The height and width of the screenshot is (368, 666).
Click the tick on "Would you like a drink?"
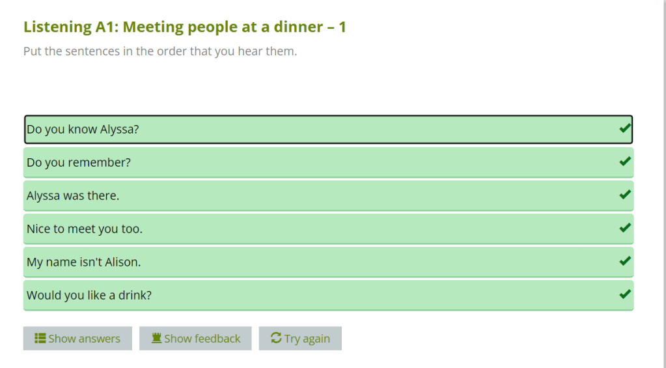tap(625, 294)
